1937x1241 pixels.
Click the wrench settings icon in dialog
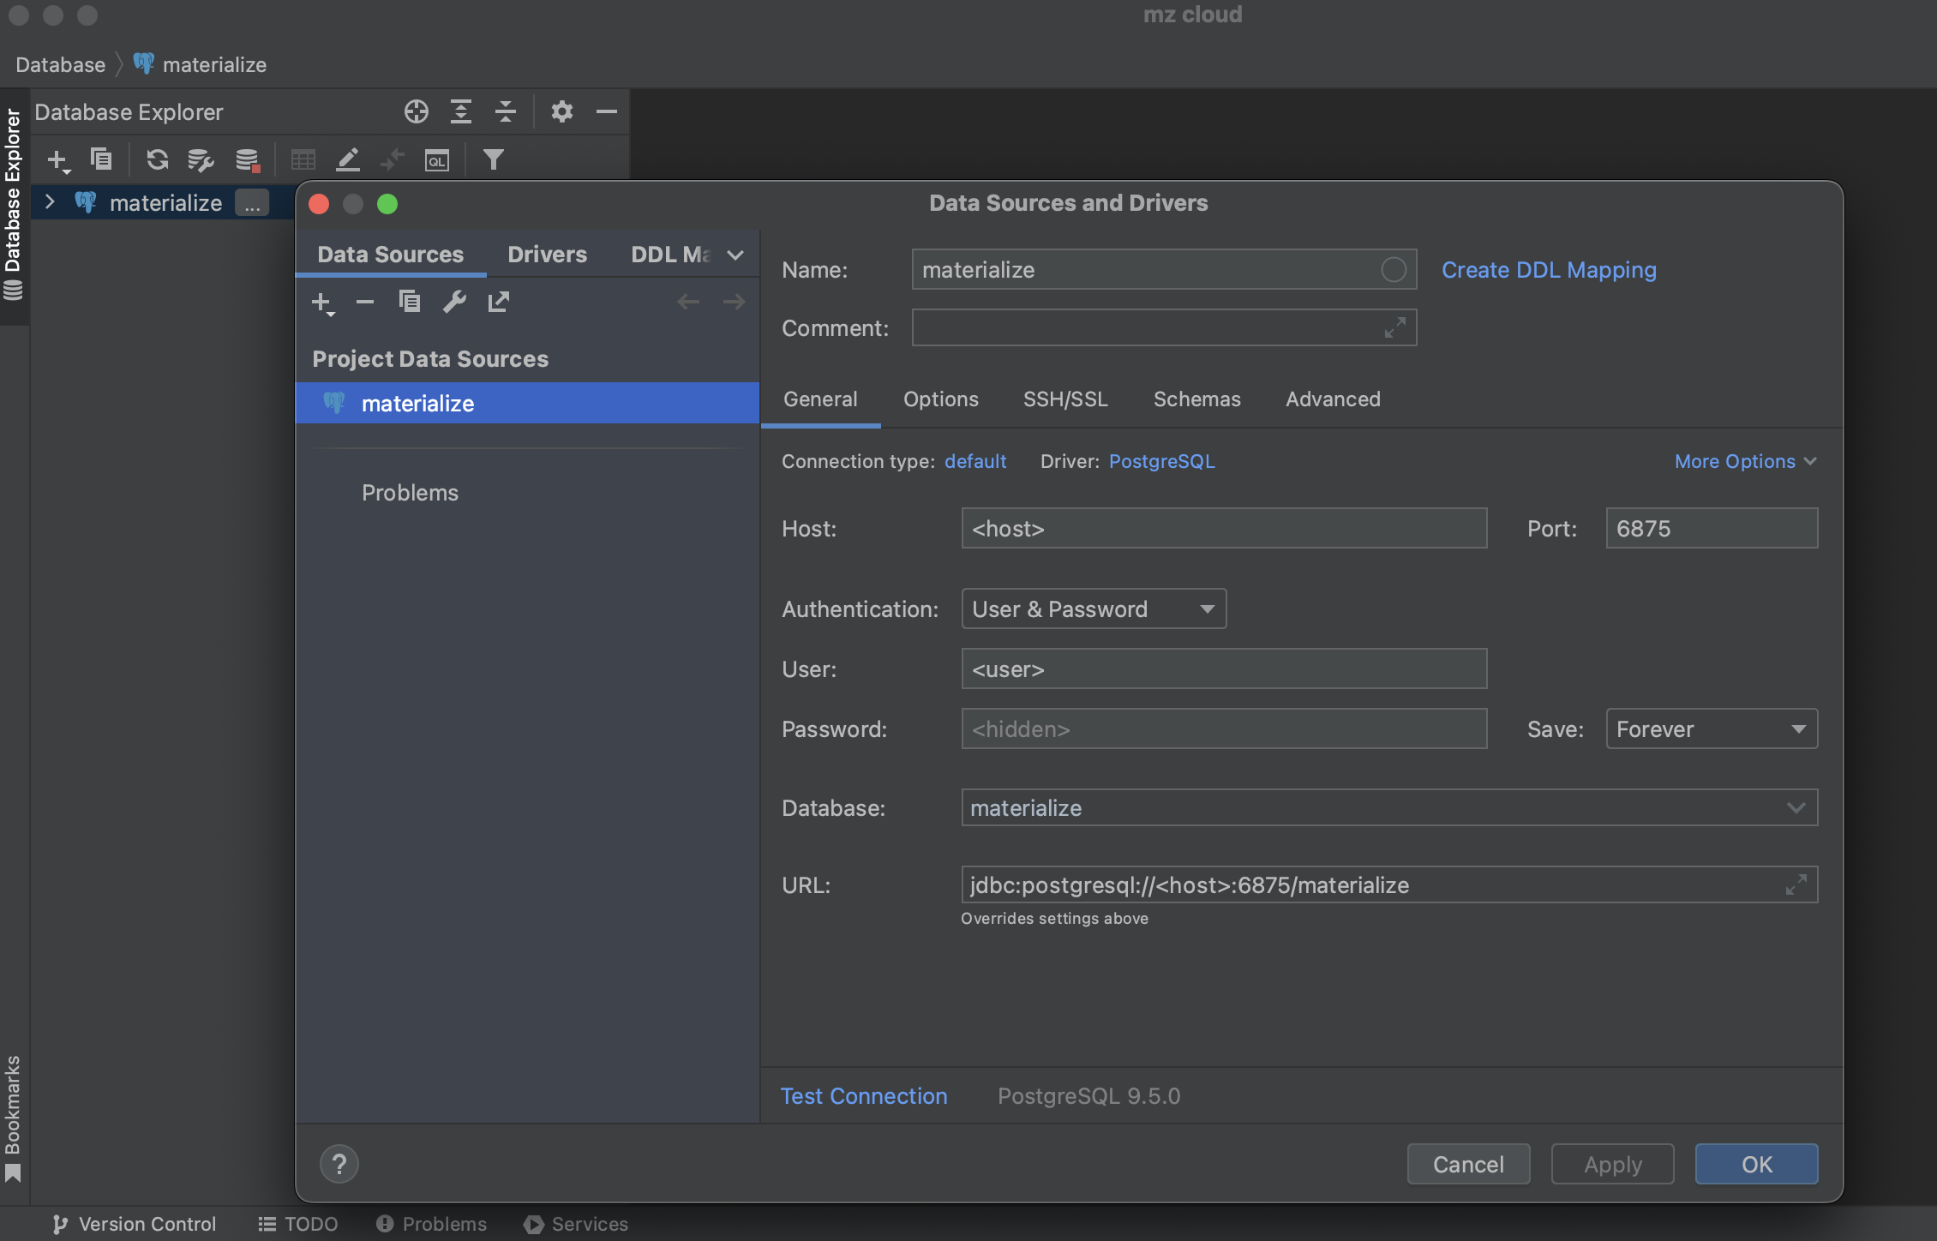454,302
